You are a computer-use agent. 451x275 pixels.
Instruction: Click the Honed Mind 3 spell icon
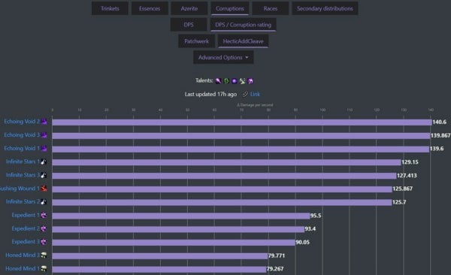[x=44, y=255]
